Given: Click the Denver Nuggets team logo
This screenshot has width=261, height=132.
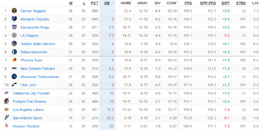Looking at the screenshot, I should (x=14, y=11).
